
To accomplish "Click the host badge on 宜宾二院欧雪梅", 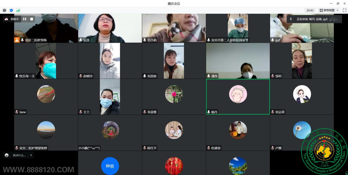I will coord(17,40).
